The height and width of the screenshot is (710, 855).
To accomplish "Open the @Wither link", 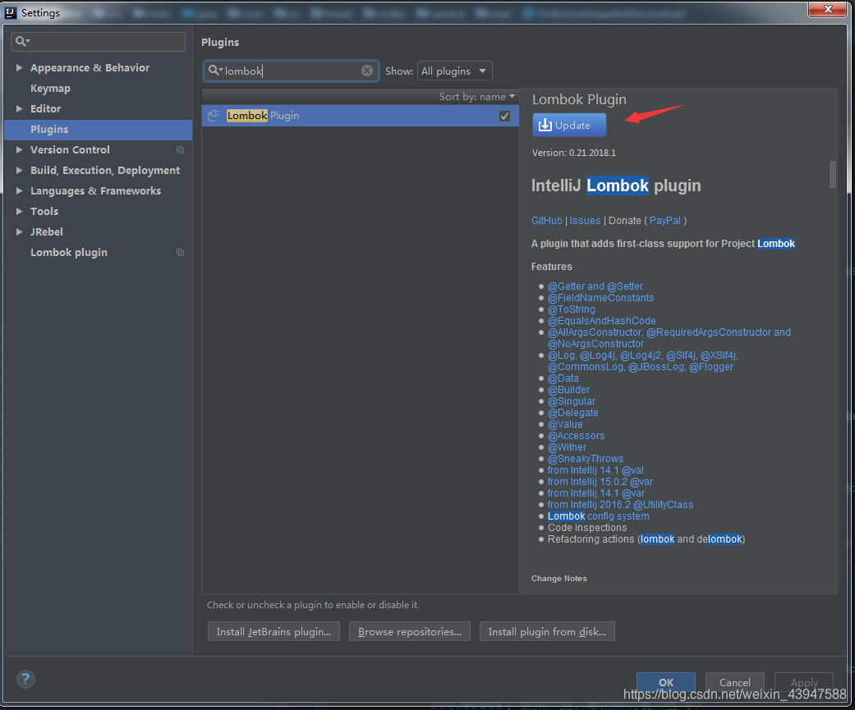I will [x=567, y=447].
